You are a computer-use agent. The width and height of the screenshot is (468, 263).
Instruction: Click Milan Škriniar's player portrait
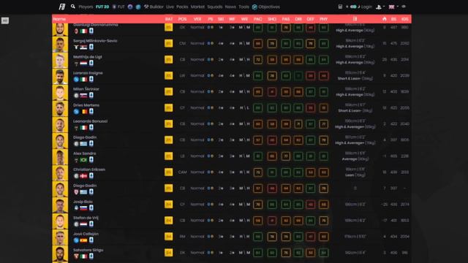[60, 92]
